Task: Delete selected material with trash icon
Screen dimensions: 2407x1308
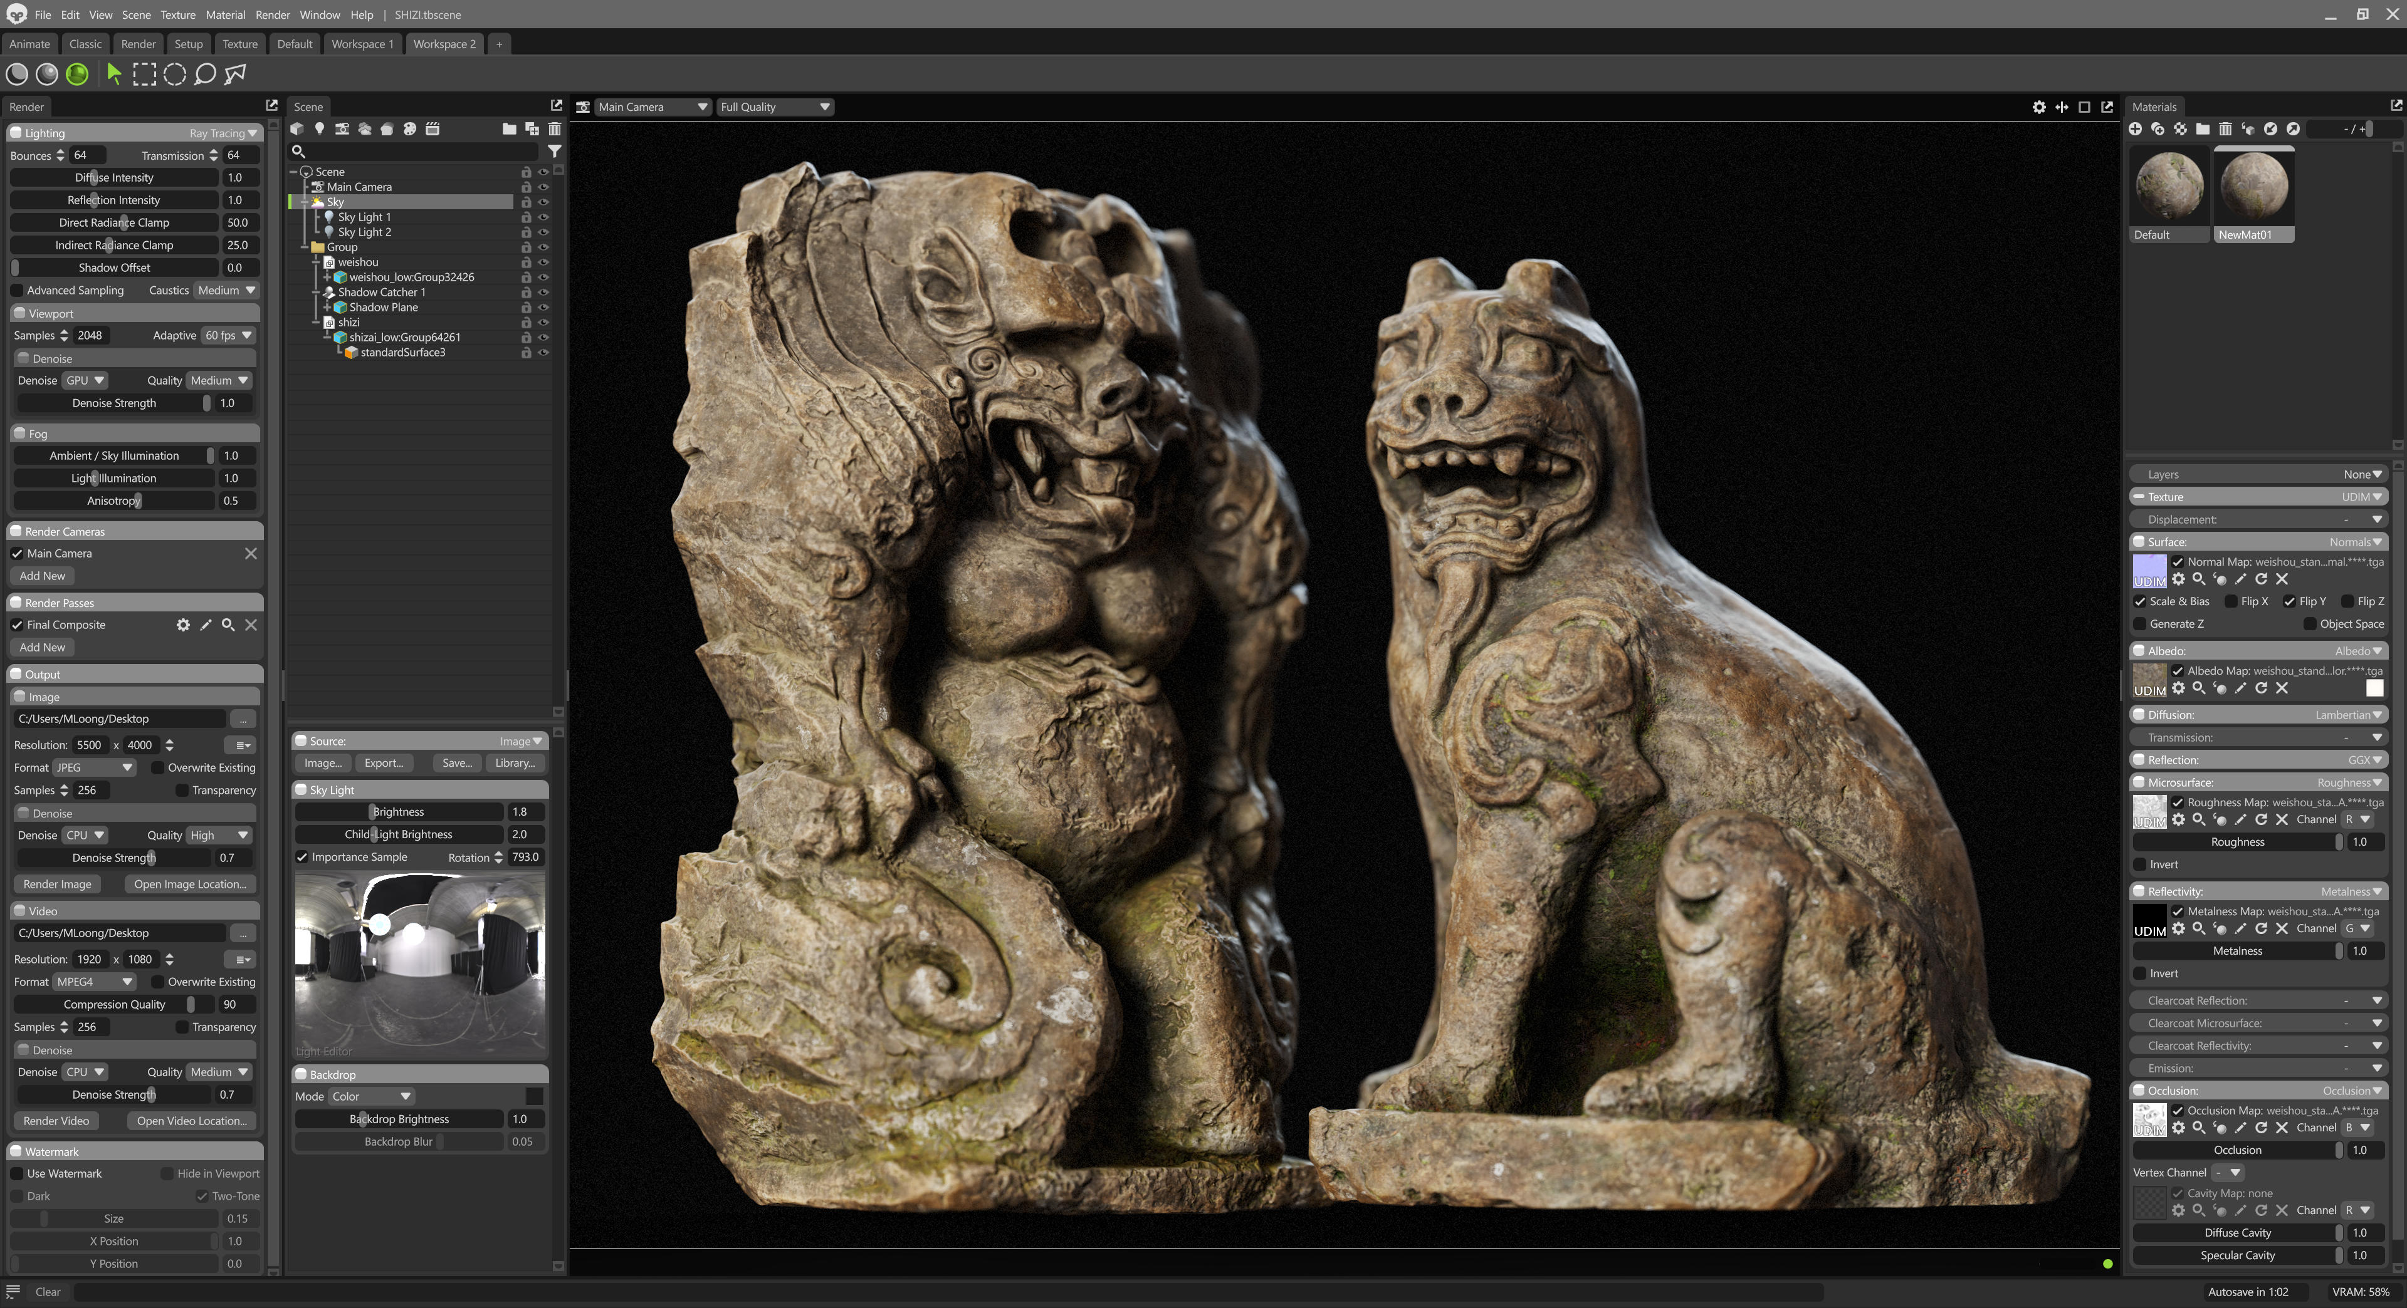Action: coord(2225,129)
